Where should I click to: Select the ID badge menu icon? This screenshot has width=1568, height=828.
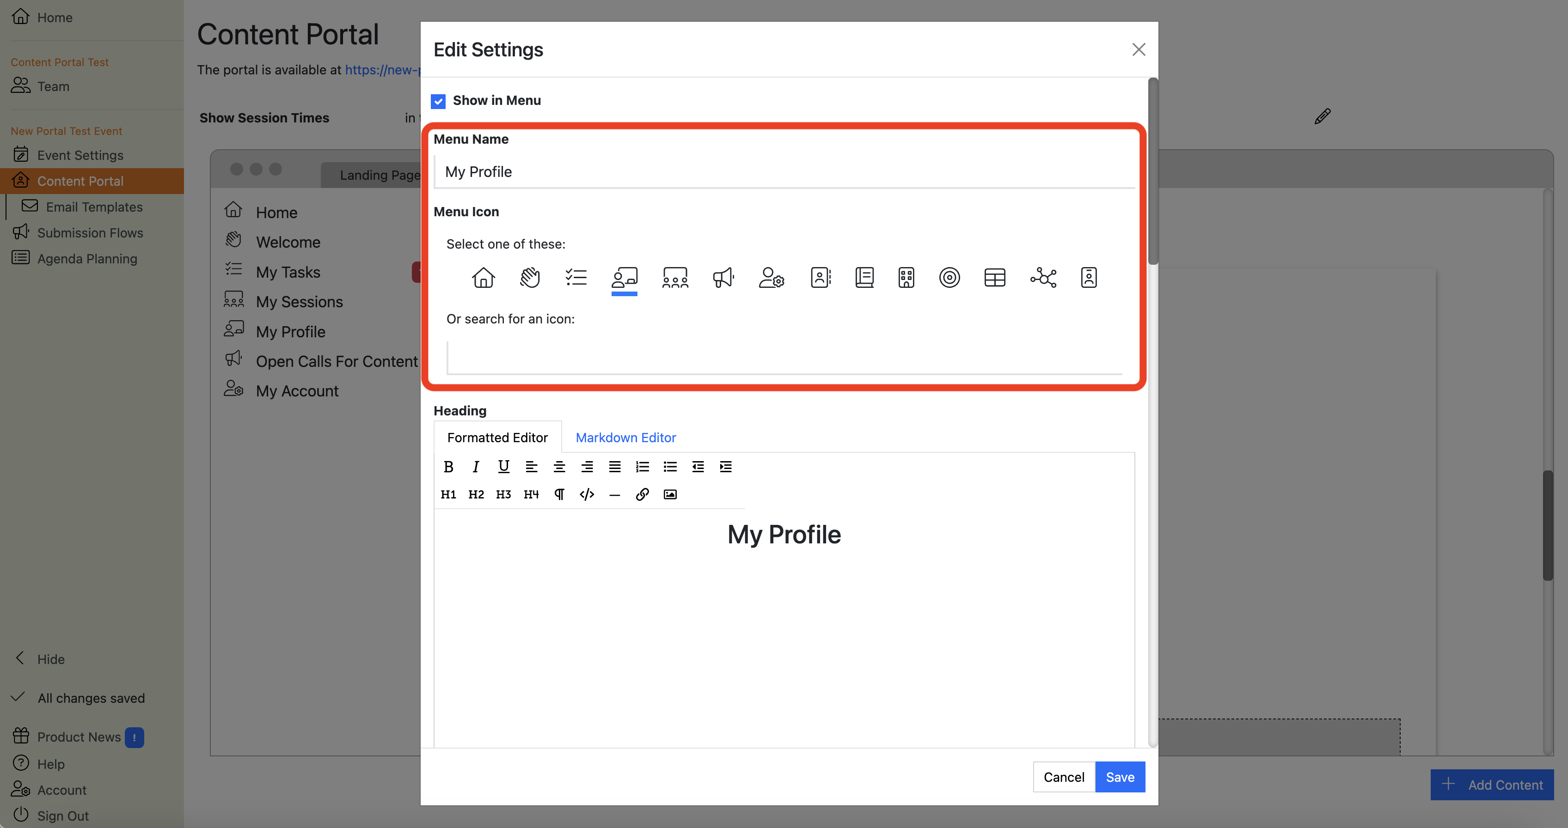click(1089, 277)
